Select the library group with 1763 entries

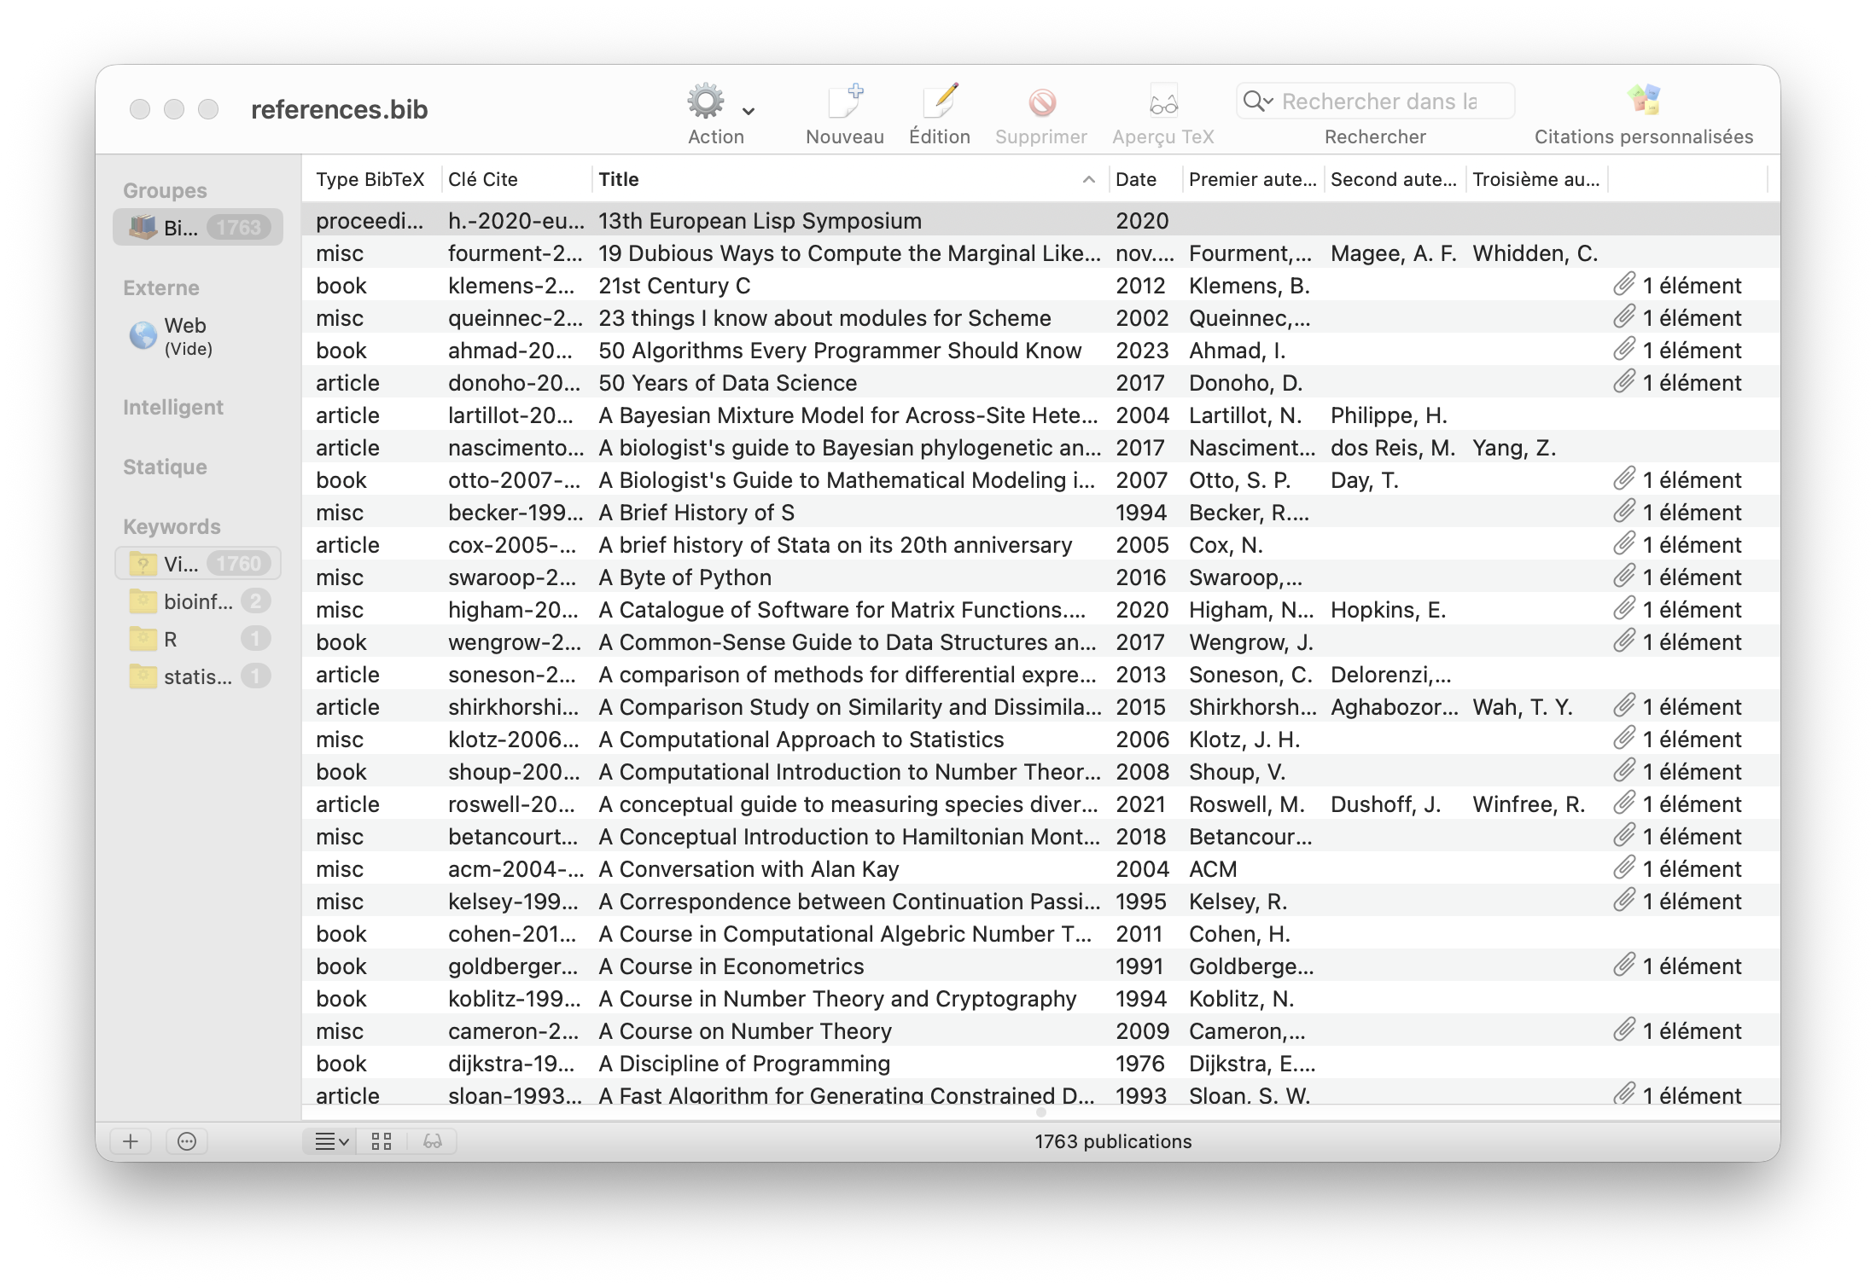coord(198,228)
